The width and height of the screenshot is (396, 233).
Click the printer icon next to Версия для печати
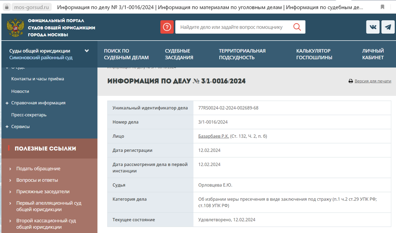coord(351,81)
